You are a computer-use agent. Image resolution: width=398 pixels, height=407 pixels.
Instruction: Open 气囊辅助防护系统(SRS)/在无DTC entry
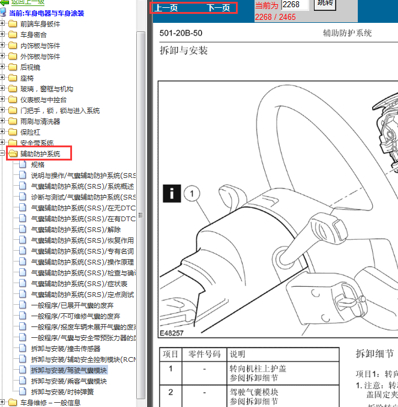click(x=83, y=208)
